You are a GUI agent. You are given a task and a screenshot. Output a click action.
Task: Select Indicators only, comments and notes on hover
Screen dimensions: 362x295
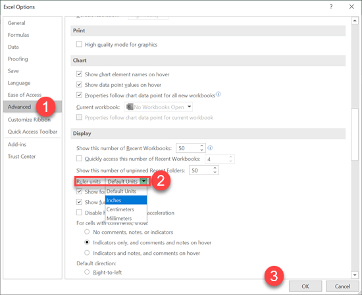[87, 242]
